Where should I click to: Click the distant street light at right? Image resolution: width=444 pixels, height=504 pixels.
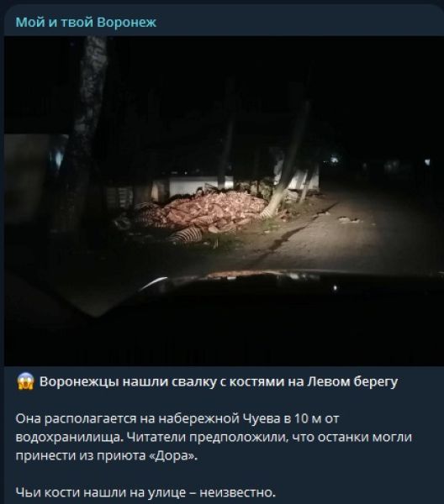click(x=334, y=159)
